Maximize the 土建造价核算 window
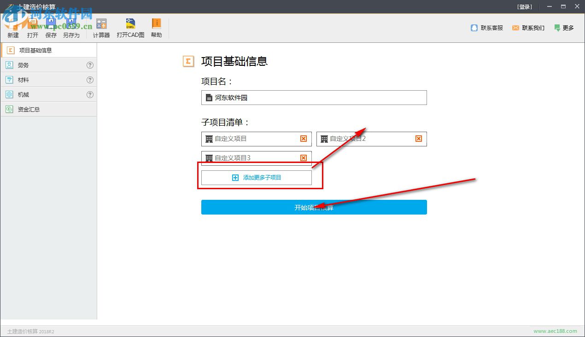585x337 pixels. (x=563, y=6)
